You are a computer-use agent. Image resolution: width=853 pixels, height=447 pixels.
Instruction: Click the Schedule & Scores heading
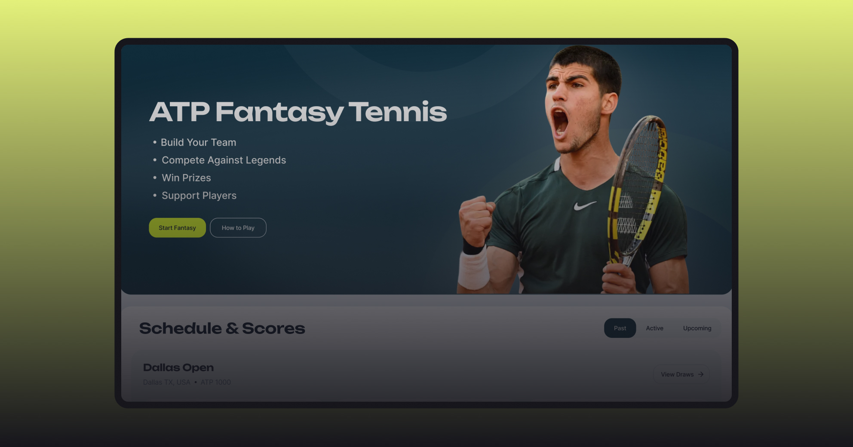pos(222,328)
